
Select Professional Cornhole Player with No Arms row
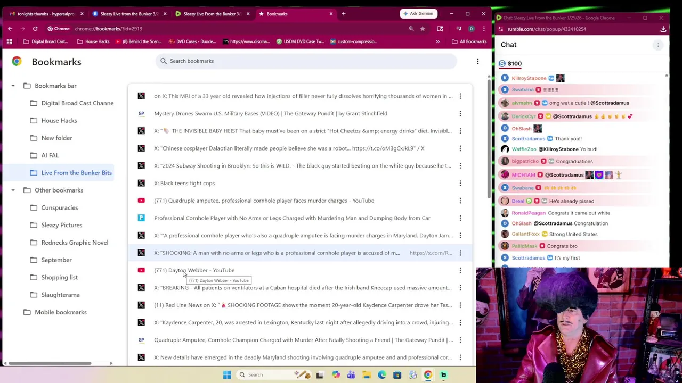300,218
